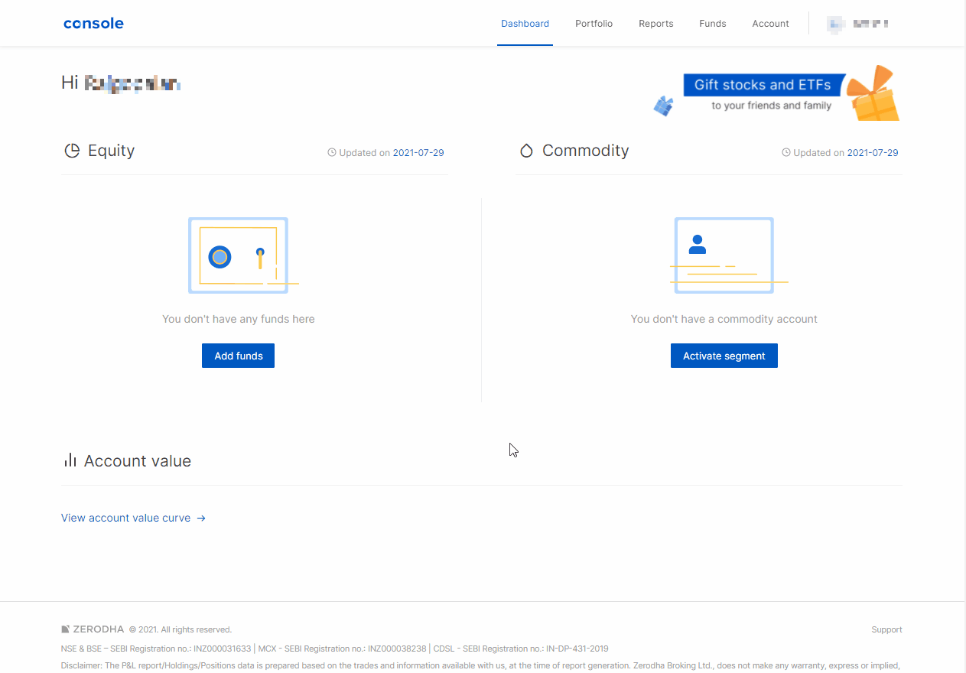Click the account card illustration
This screenshot has height=673, width=966.
click(x=727, y=255)
